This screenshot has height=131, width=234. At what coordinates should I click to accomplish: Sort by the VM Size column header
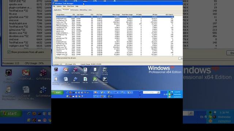click(x=155, y=15)
